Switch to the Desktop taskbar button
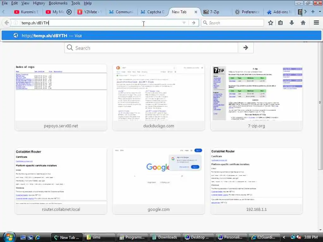The image size is (323, 242). pos(198,237)
